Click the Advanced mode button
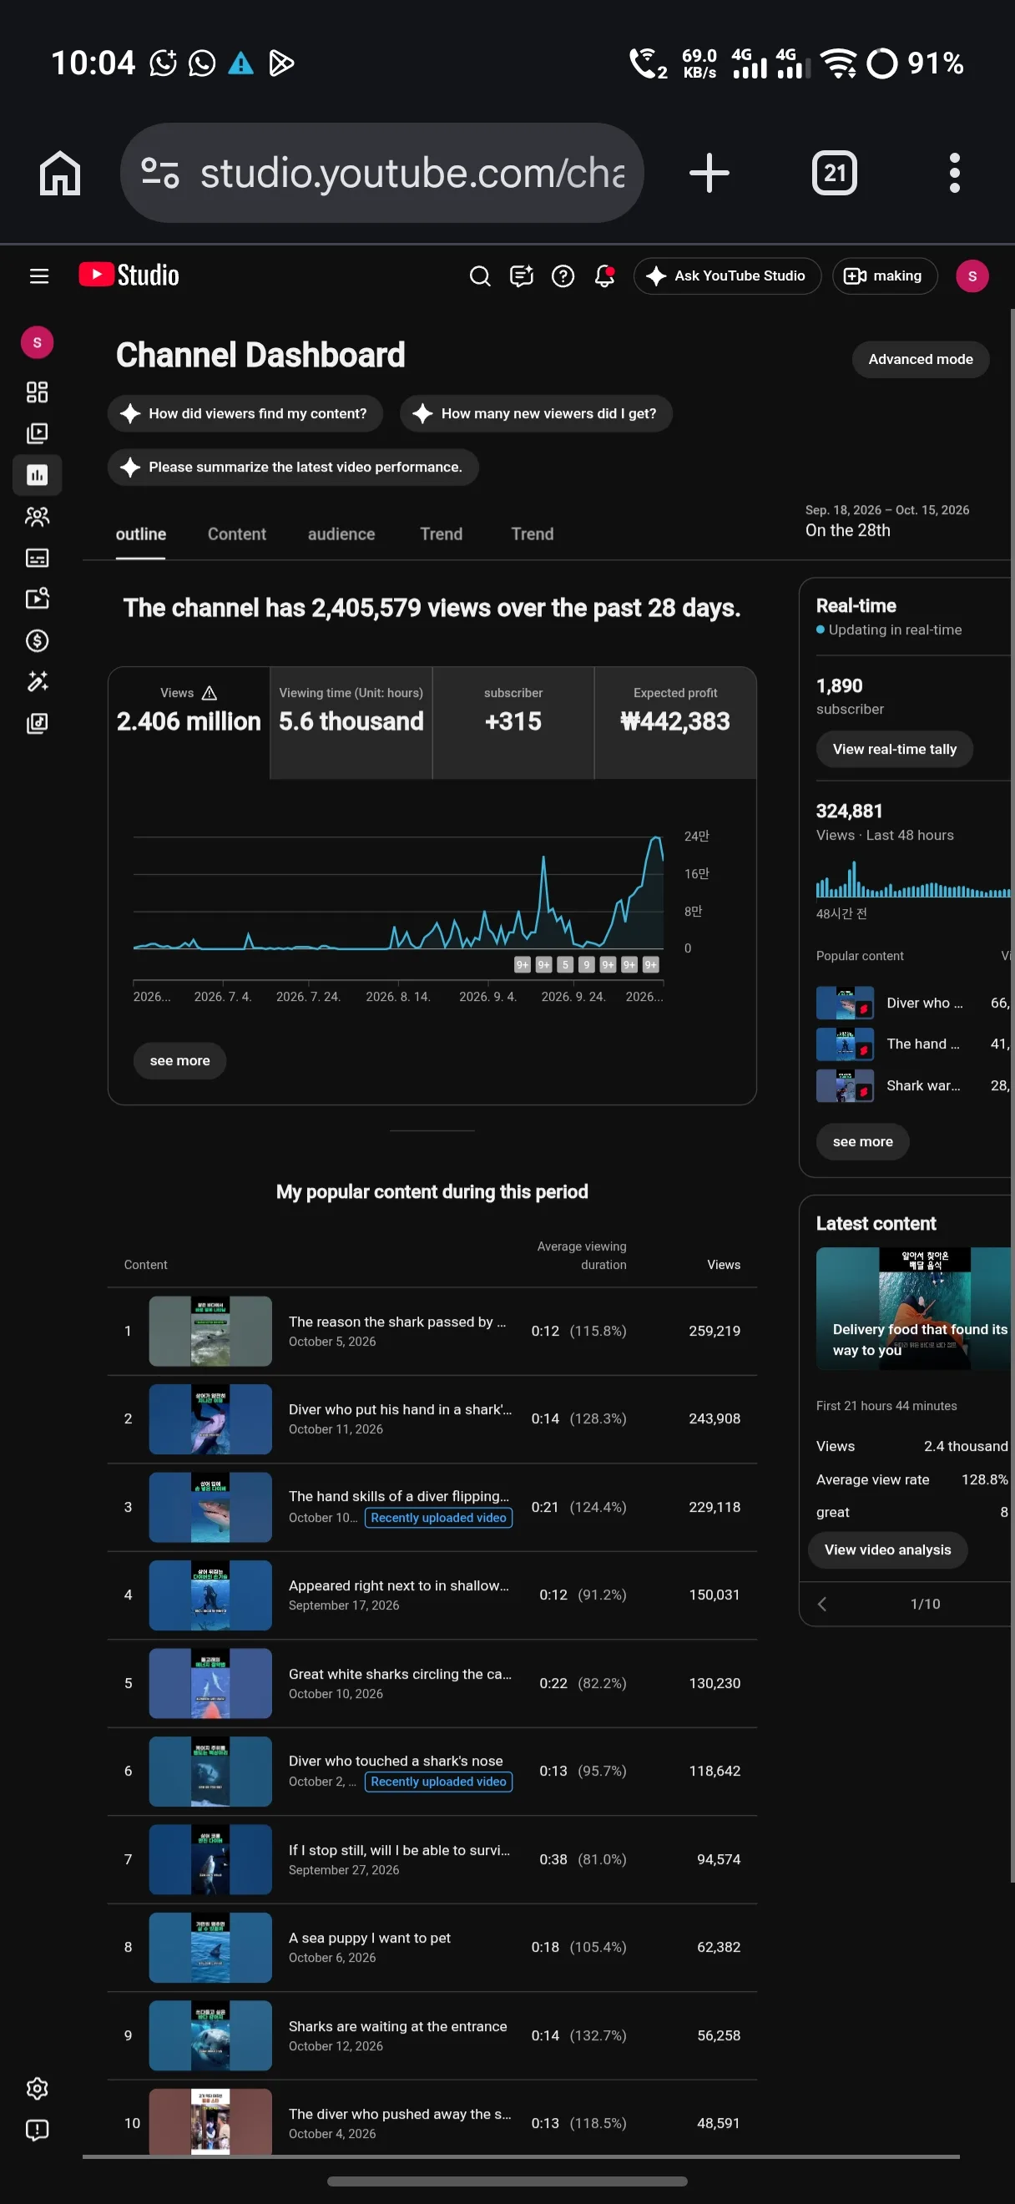This screenshot has height=2204, width=1015. 920,359
